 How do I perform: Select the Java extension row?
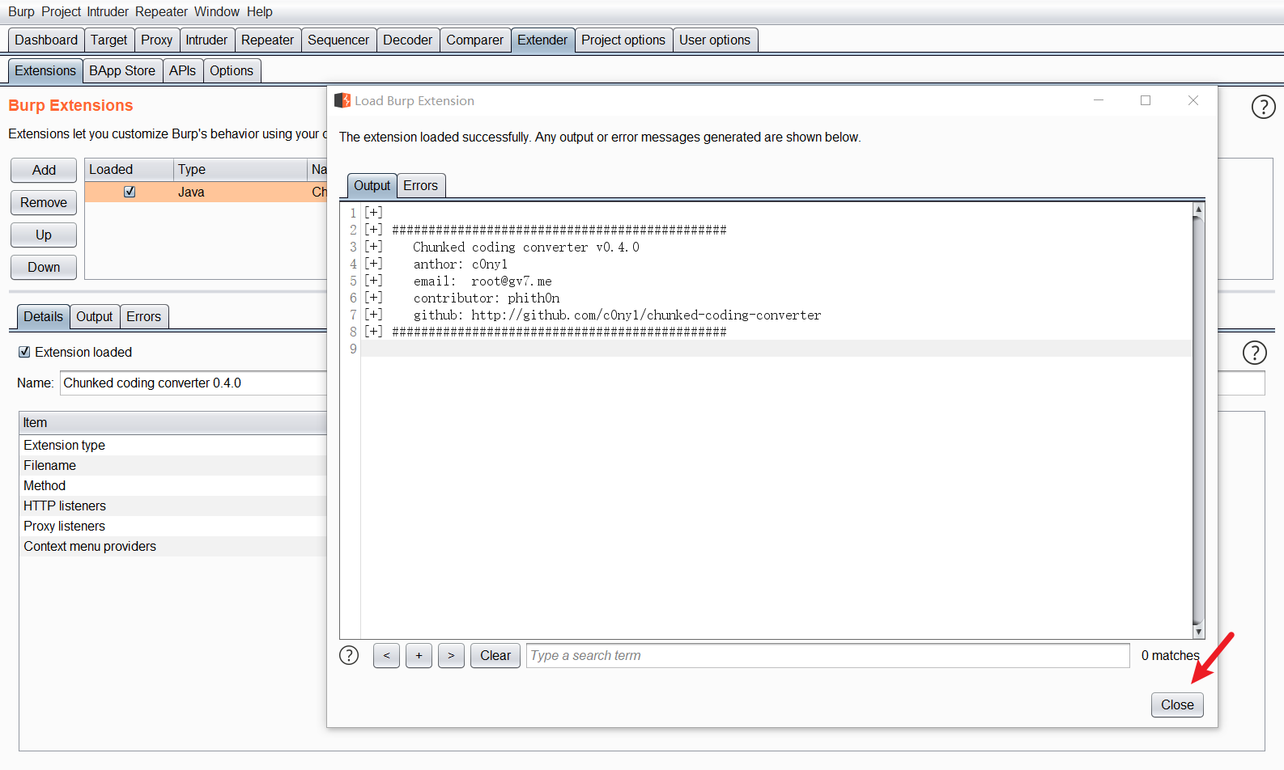pyautogui.click(x=206, y=192)
